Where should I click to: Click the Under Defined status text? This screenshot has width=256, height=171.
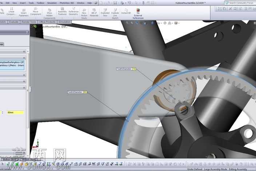click(195, 169)
